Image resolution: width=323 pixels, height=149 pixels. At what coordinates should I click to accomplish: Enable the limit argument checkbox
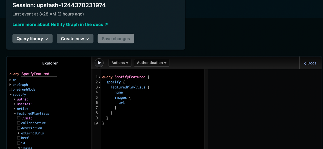click(19, 118)
